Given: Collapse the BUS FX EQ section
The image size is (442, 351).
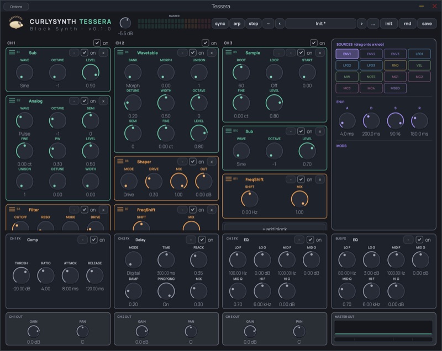Looking at the screenshot, I should click(408, 240).
